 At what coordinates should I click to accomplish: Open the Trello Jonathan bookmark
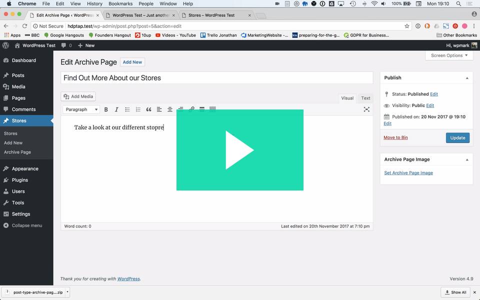[x=218, y=35]
